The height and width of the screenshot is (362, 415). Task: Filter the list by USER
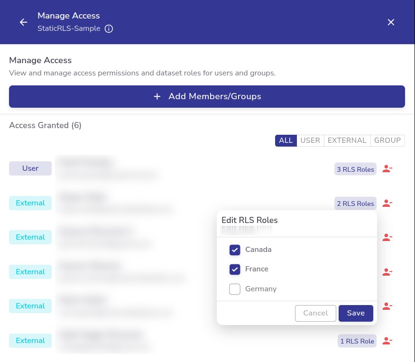(x=310, y=140)
